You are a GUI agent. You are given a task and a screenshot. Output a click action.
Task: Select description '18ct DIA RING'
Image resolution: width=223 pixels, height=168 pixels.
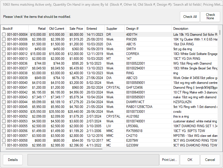coord(184,44)
